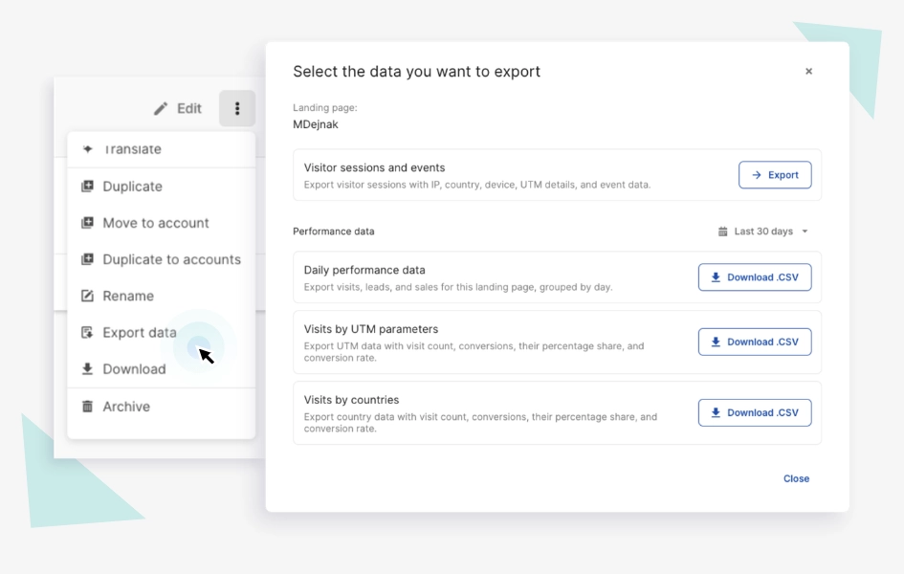The image size is (904, 574).
Task: Click 'Select the data you want to export' title
Action: [x=416, y=72]
